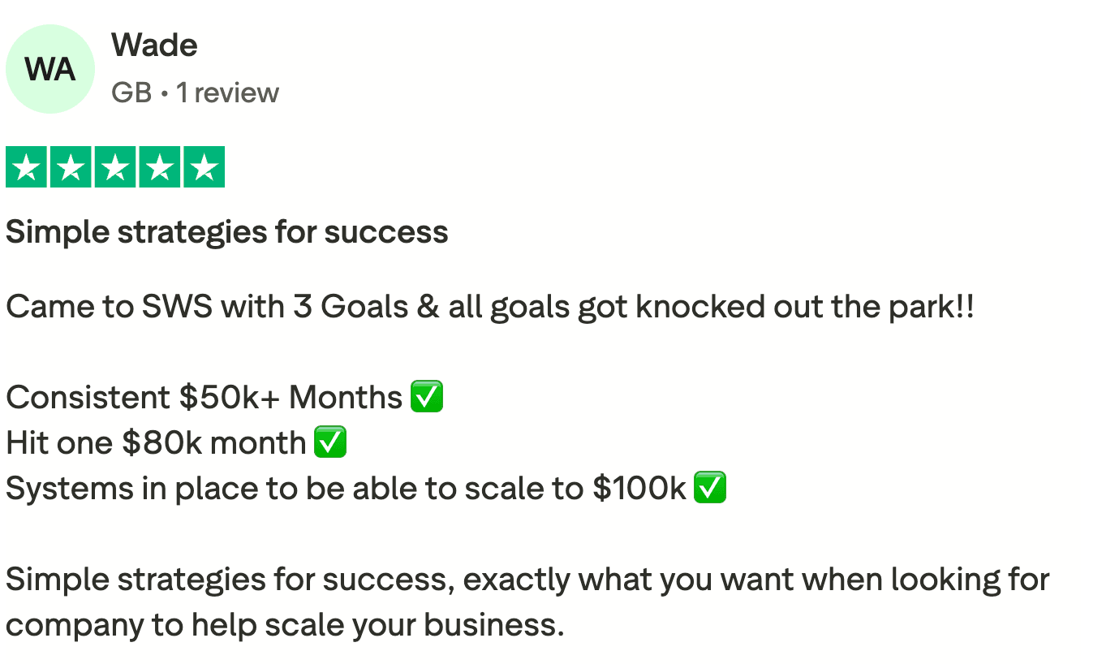Click the second green rating star
1102x664 pixels.
pos(71,167)
